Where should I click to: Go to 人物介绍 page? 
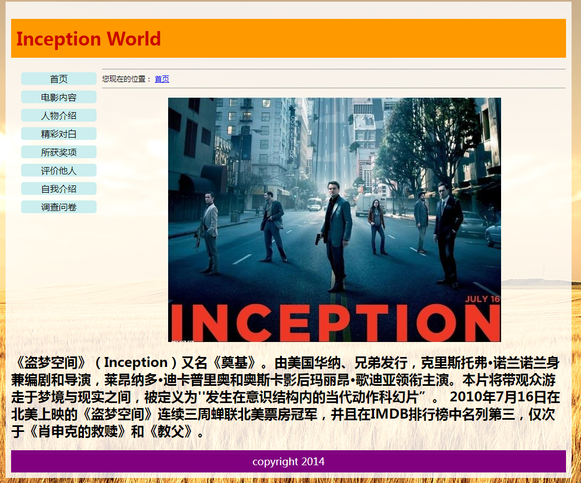59,115
